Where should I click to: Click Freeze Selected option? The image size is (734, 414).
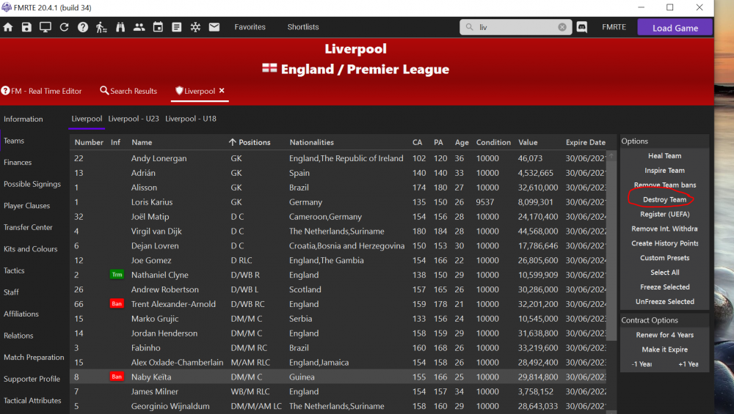665,287
